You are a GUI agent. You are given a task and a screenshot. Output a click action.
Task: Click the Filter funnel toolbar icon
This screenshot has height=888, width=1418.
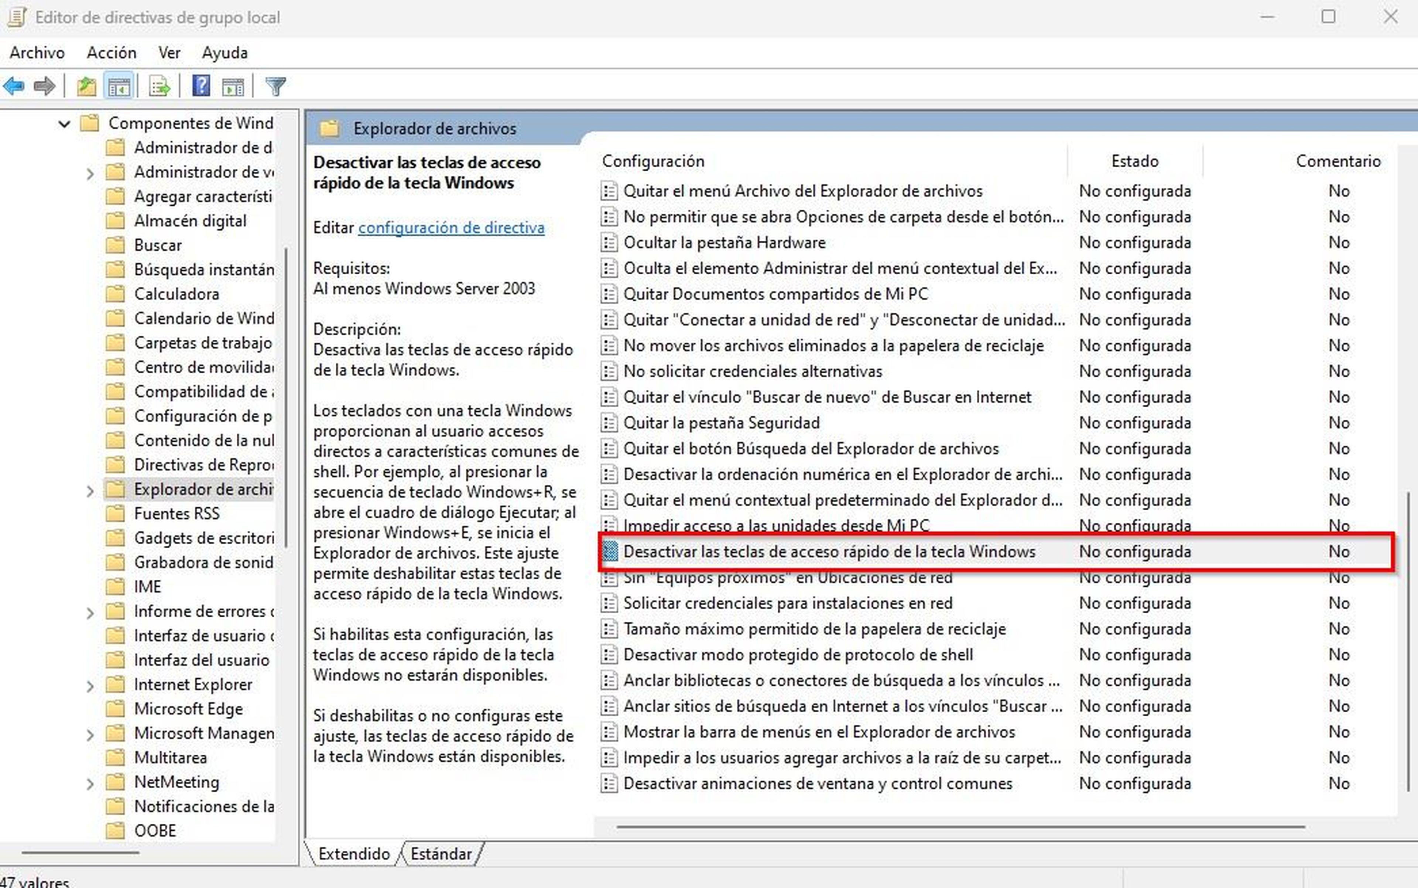pyautogui.click(x=275, y=86)
